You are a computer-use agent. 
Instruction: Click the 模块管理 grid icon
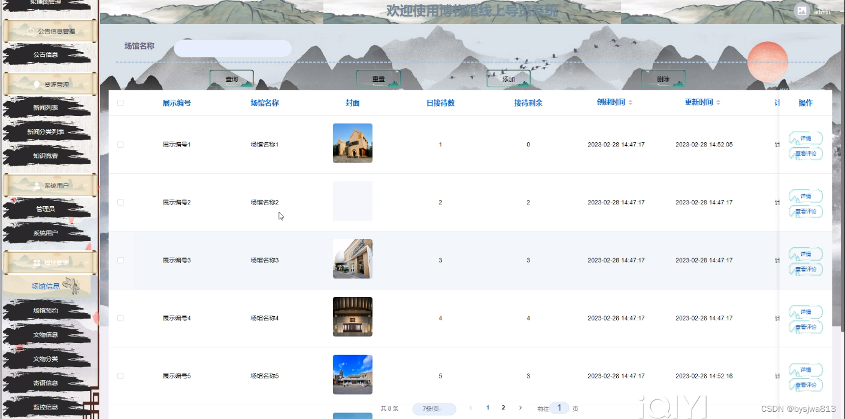[37, 263]
